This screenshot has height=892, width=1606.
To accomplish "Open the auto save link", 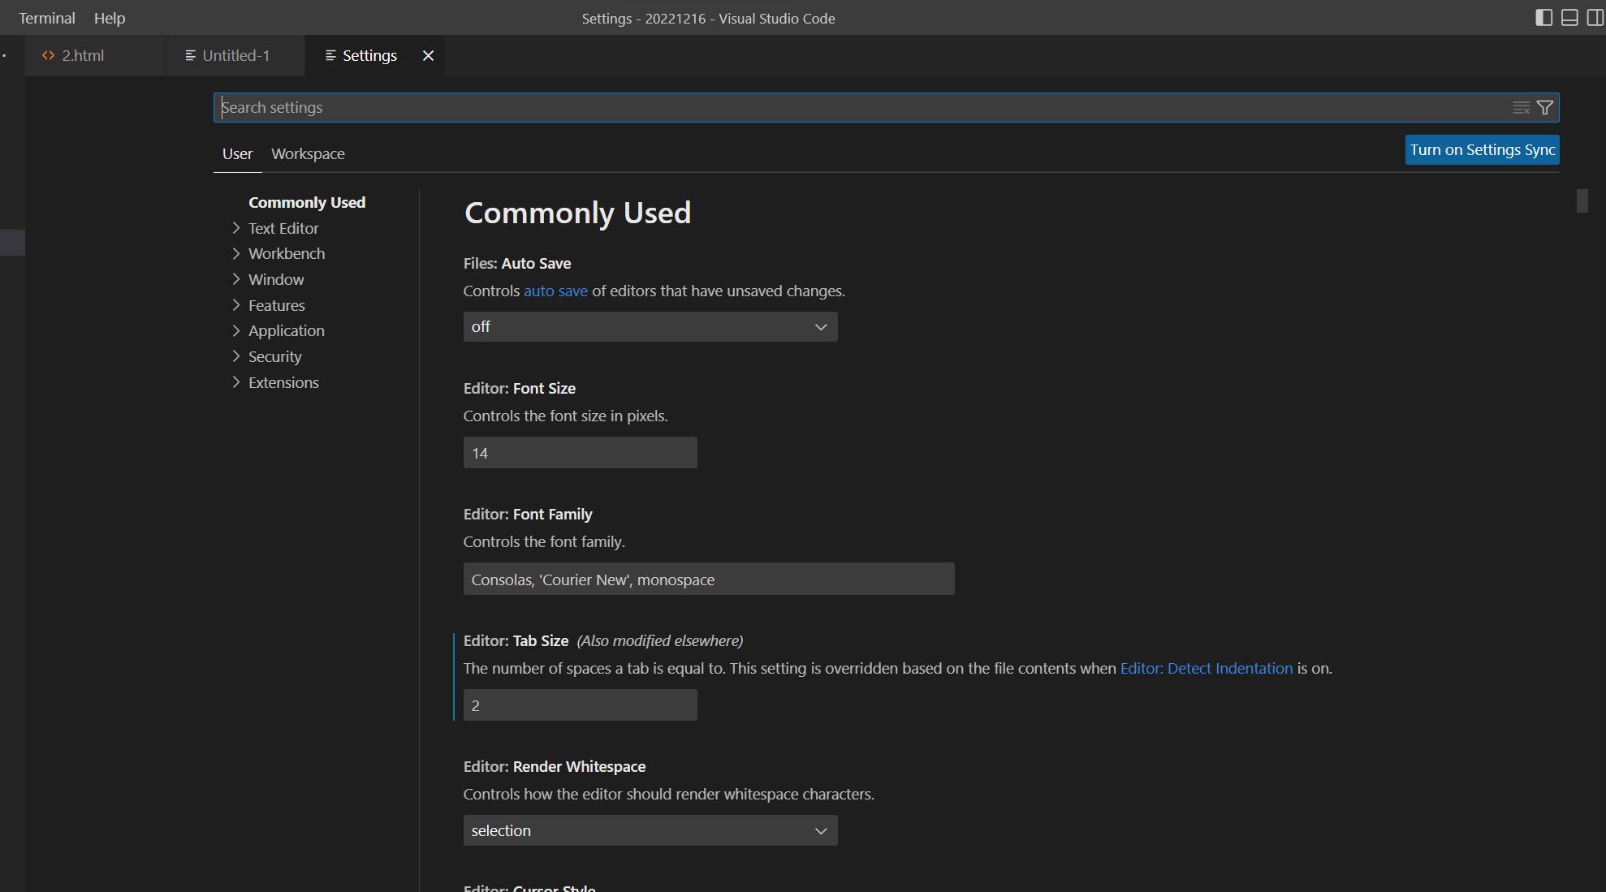I will click(555, 291).
